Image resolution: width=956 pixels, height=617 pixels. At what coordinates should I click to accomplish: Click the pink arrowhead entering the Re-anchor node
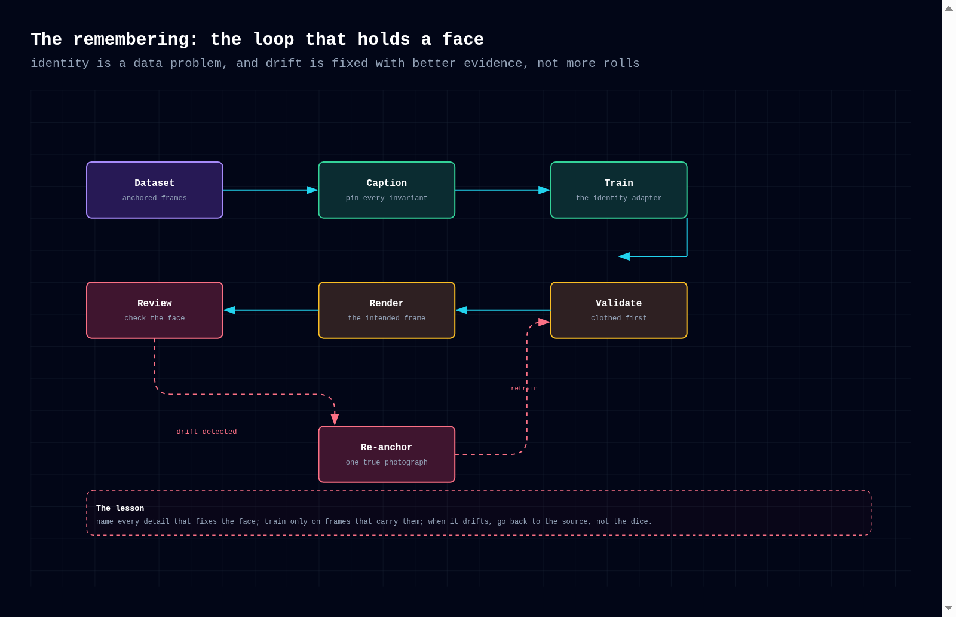pyautogui.click(x=335, y=420)
